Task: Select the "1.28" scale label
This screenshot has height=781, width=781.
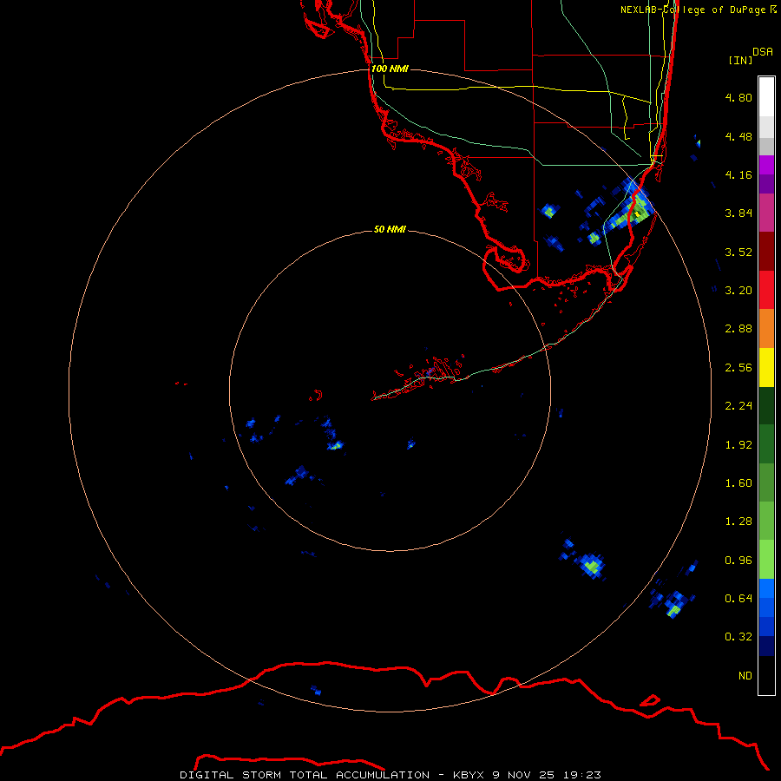Action: point(738,522)
